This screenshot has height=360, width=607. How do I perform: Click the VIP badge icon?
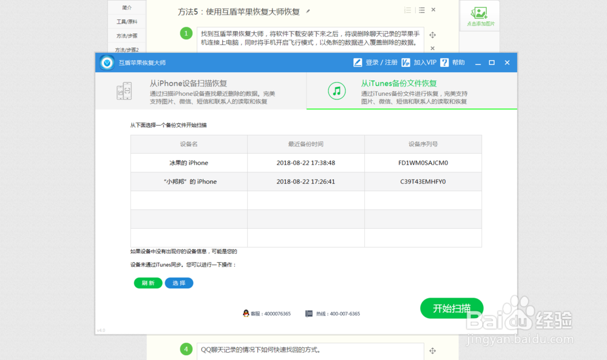point(405,63)
